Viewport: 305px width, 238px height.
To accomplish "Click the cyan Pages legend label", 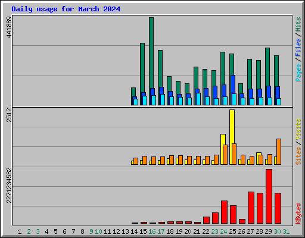I will click(x=298, y=73).
